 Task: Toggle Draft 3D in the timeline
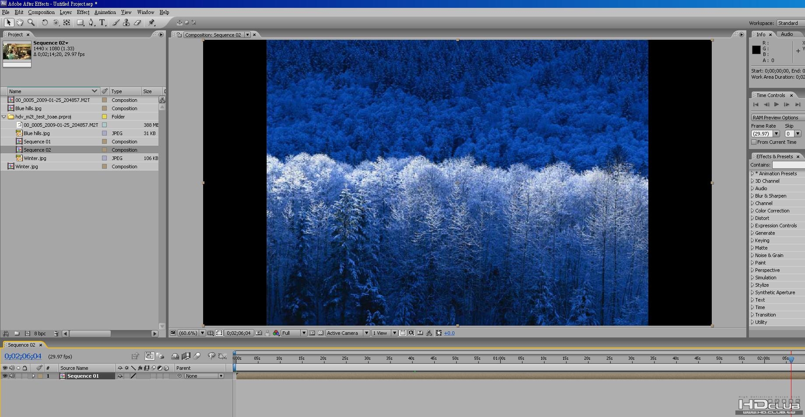pyautogui.click(x=160, y=356)
